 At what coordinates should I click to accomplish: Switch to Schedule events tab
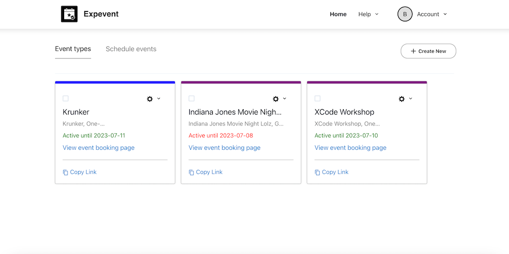pyautogui.click(x=131, y=49)
